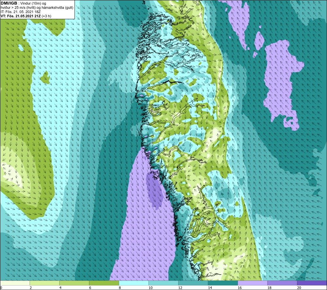Screen dimensions: 327x290
Task: Click the legend scale label "10"
Action: click(x=150, y=288)
